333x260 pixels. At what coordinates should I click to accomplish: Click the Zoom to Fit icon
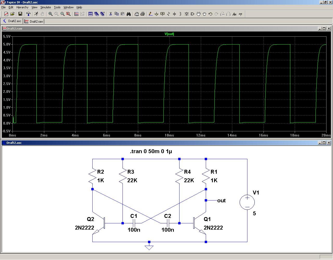click(68, 14)
